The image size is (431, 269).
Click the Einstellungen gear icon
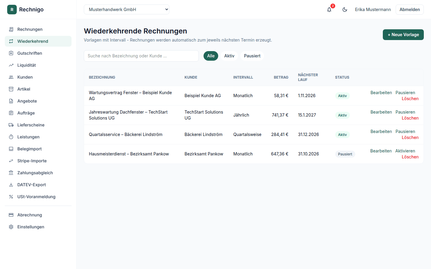coord(11,227)
